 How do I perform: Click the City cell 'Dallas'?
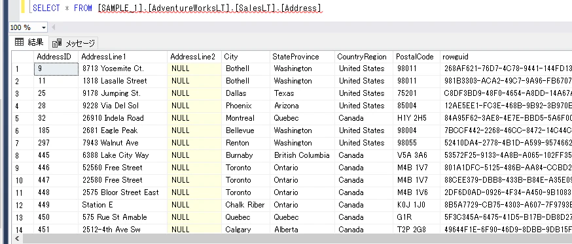point(246,93)
